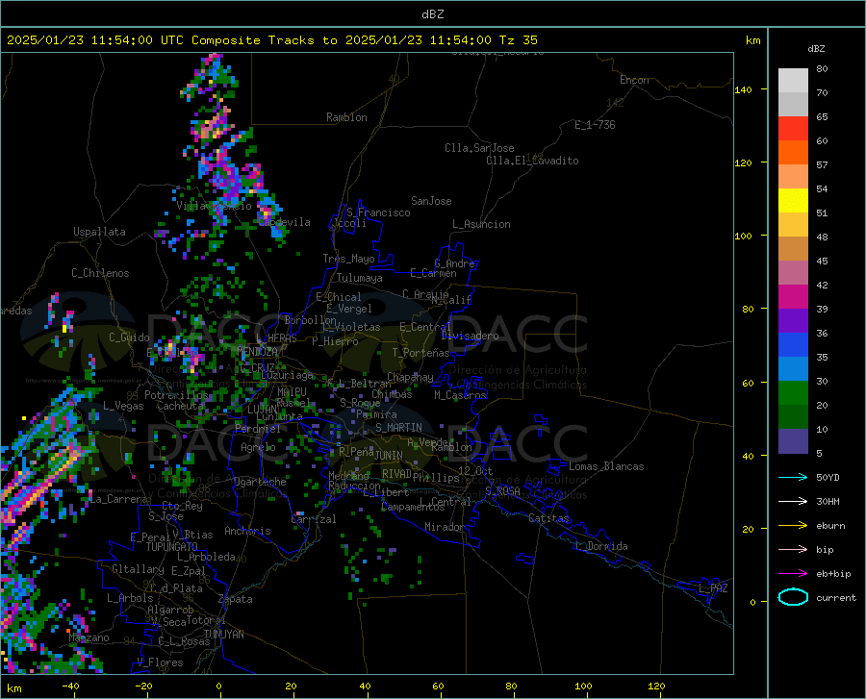Click the Catitas map label

[549, 518]
